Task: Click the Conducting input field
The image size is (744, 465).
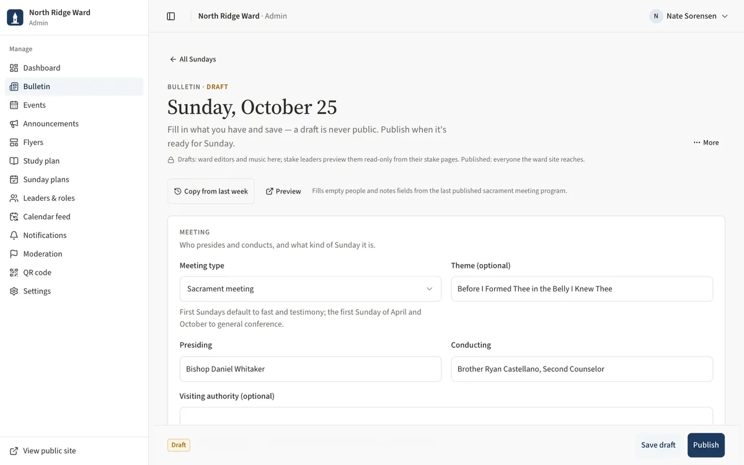Action: pyautogui.click(x=582, y=369)
